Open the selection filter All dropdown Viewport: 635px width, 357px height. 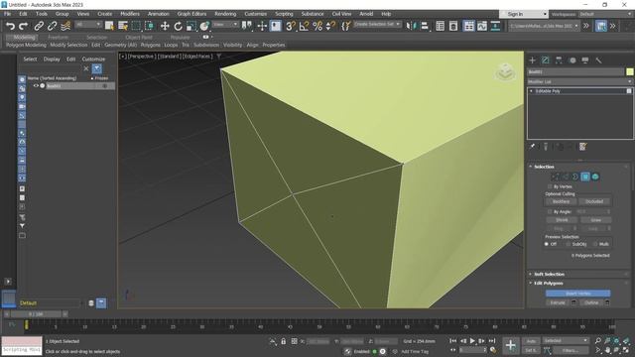88,25
